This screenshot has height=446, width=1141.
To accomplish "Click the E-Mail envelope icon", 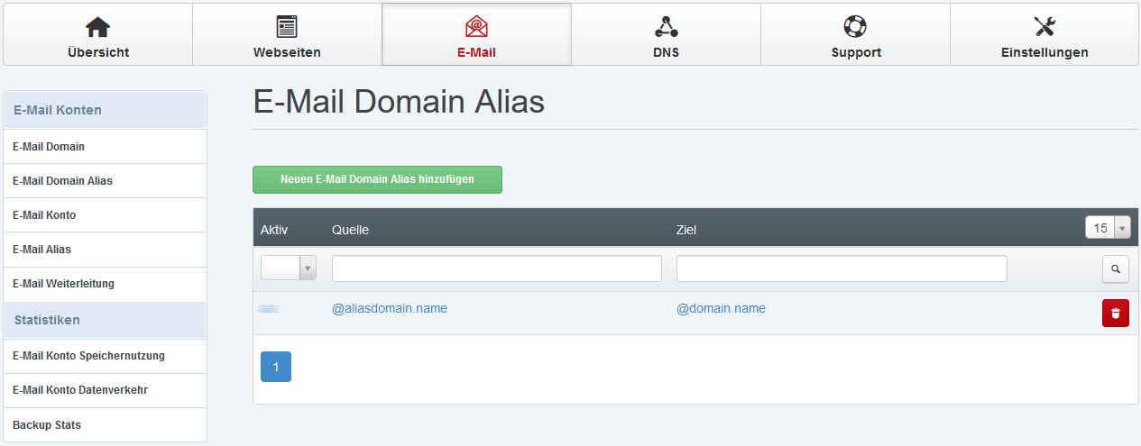I will [476, 27].
